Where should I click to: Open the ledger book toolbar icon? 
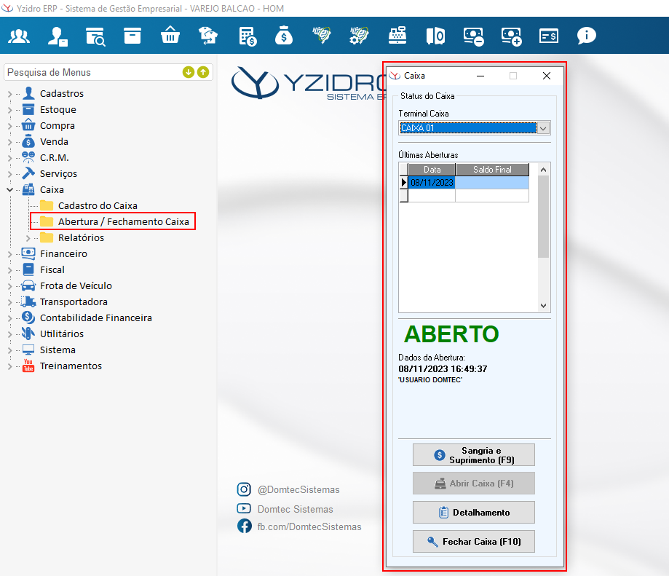pos(435,36)
